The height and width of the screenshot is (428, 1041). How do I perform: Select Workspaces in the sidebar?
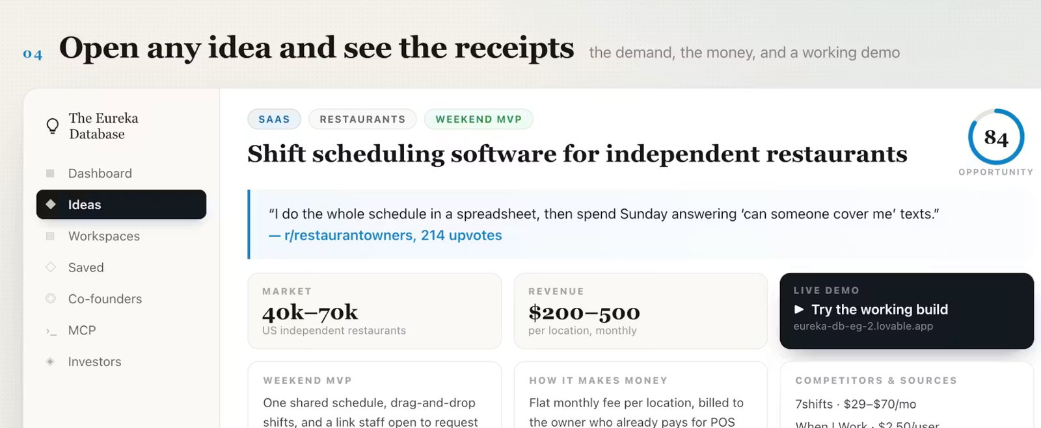point(121,236)
